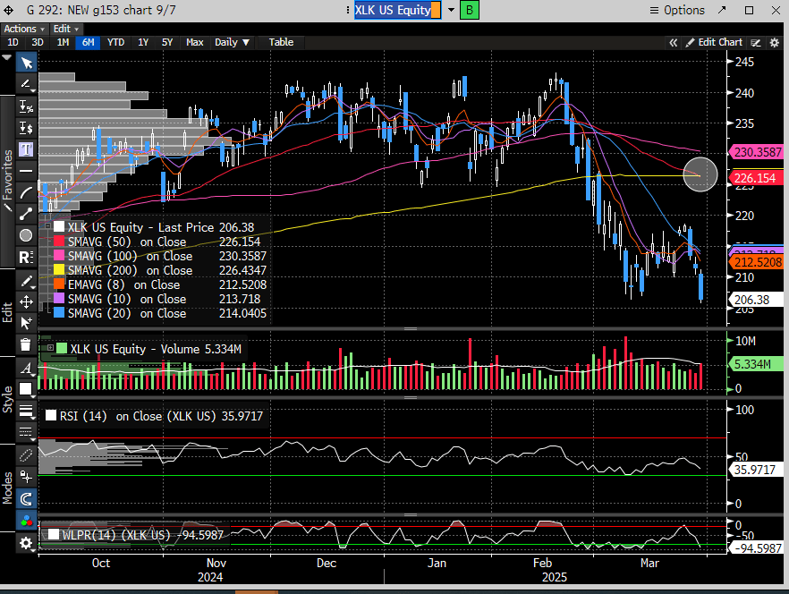Select the regression R tool
This screenshot has width=789, height=594.
point(26,257)
